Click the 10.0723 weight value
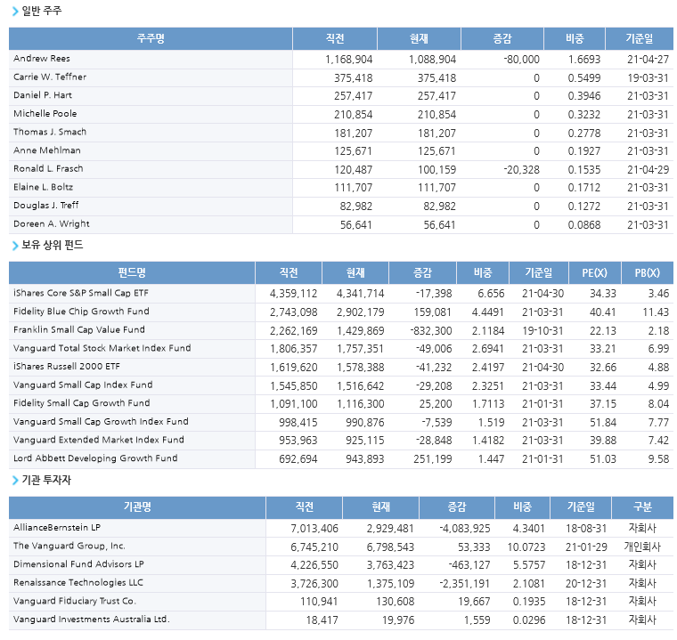Image resolution: width=677 pixels, height=640 pixels. pos(526,547)
